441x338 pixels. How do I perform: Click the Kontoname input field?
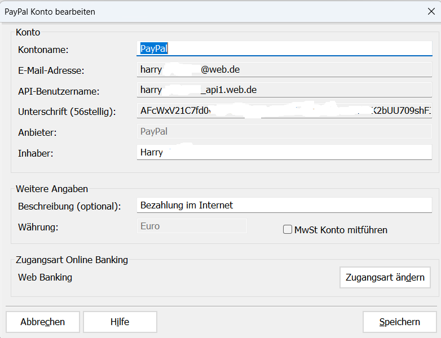[x=284, y=48]
